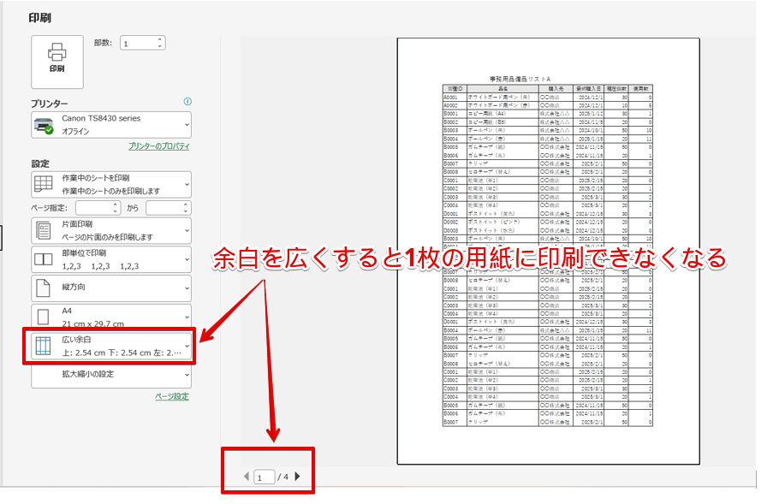
Task: Click the next page preview arrow
Action: 299,475
